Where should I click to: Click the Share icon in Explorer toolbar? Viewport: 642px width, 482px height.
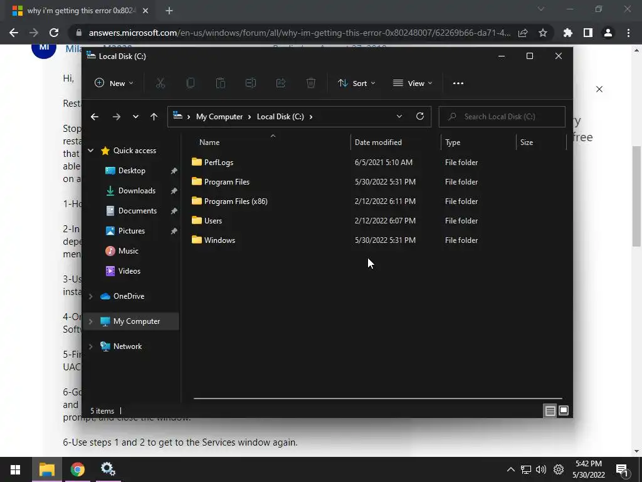click(x=281, y=83)
